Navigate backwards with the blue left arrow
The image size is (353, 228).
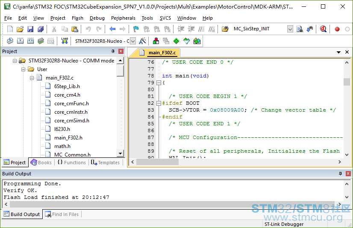pyautogui.click(x=112, y=29)
